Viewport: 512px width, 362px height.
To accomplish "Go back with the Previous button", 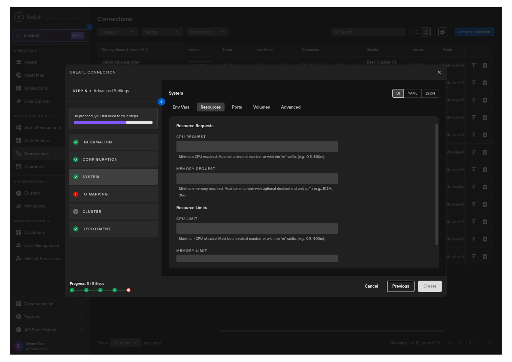I will pyautogui.click(x=400, y=286).
